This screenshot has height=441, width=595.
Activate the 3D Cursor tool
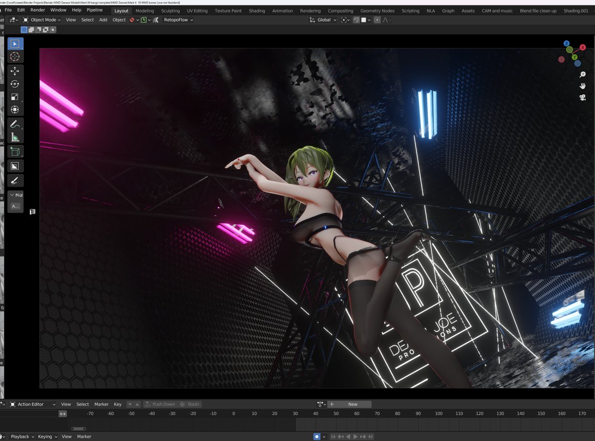pyautogui.click(x=15, y=57)
